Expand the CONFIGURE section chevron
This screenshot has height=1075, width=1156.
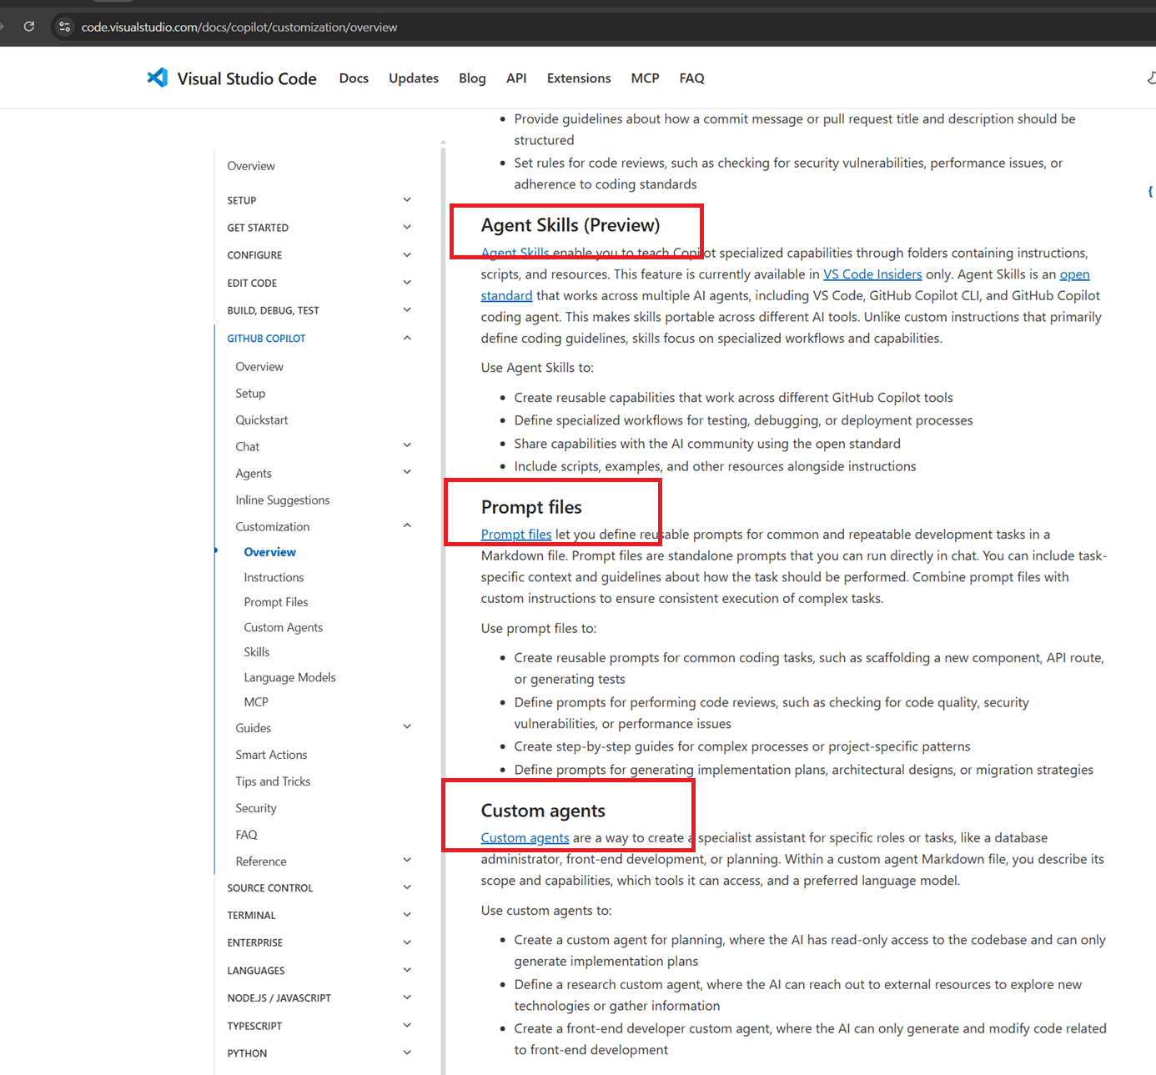[407, 254]
